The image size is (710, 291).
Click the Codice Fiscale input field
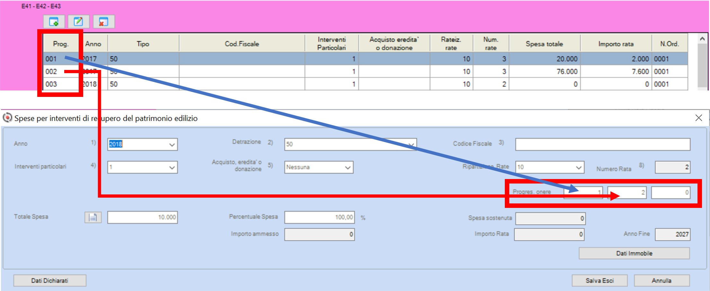603,144
